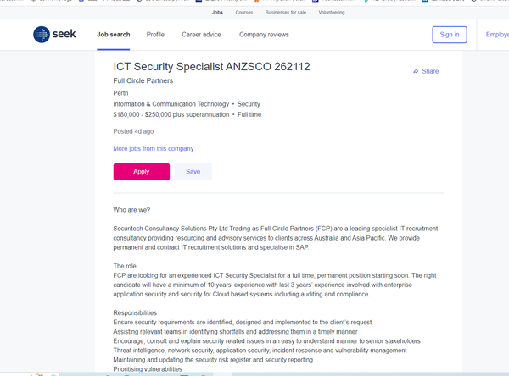The width and height of the screenshot is (509, 376).
Task: Click the Security classification link
Action: coord(249,104)
